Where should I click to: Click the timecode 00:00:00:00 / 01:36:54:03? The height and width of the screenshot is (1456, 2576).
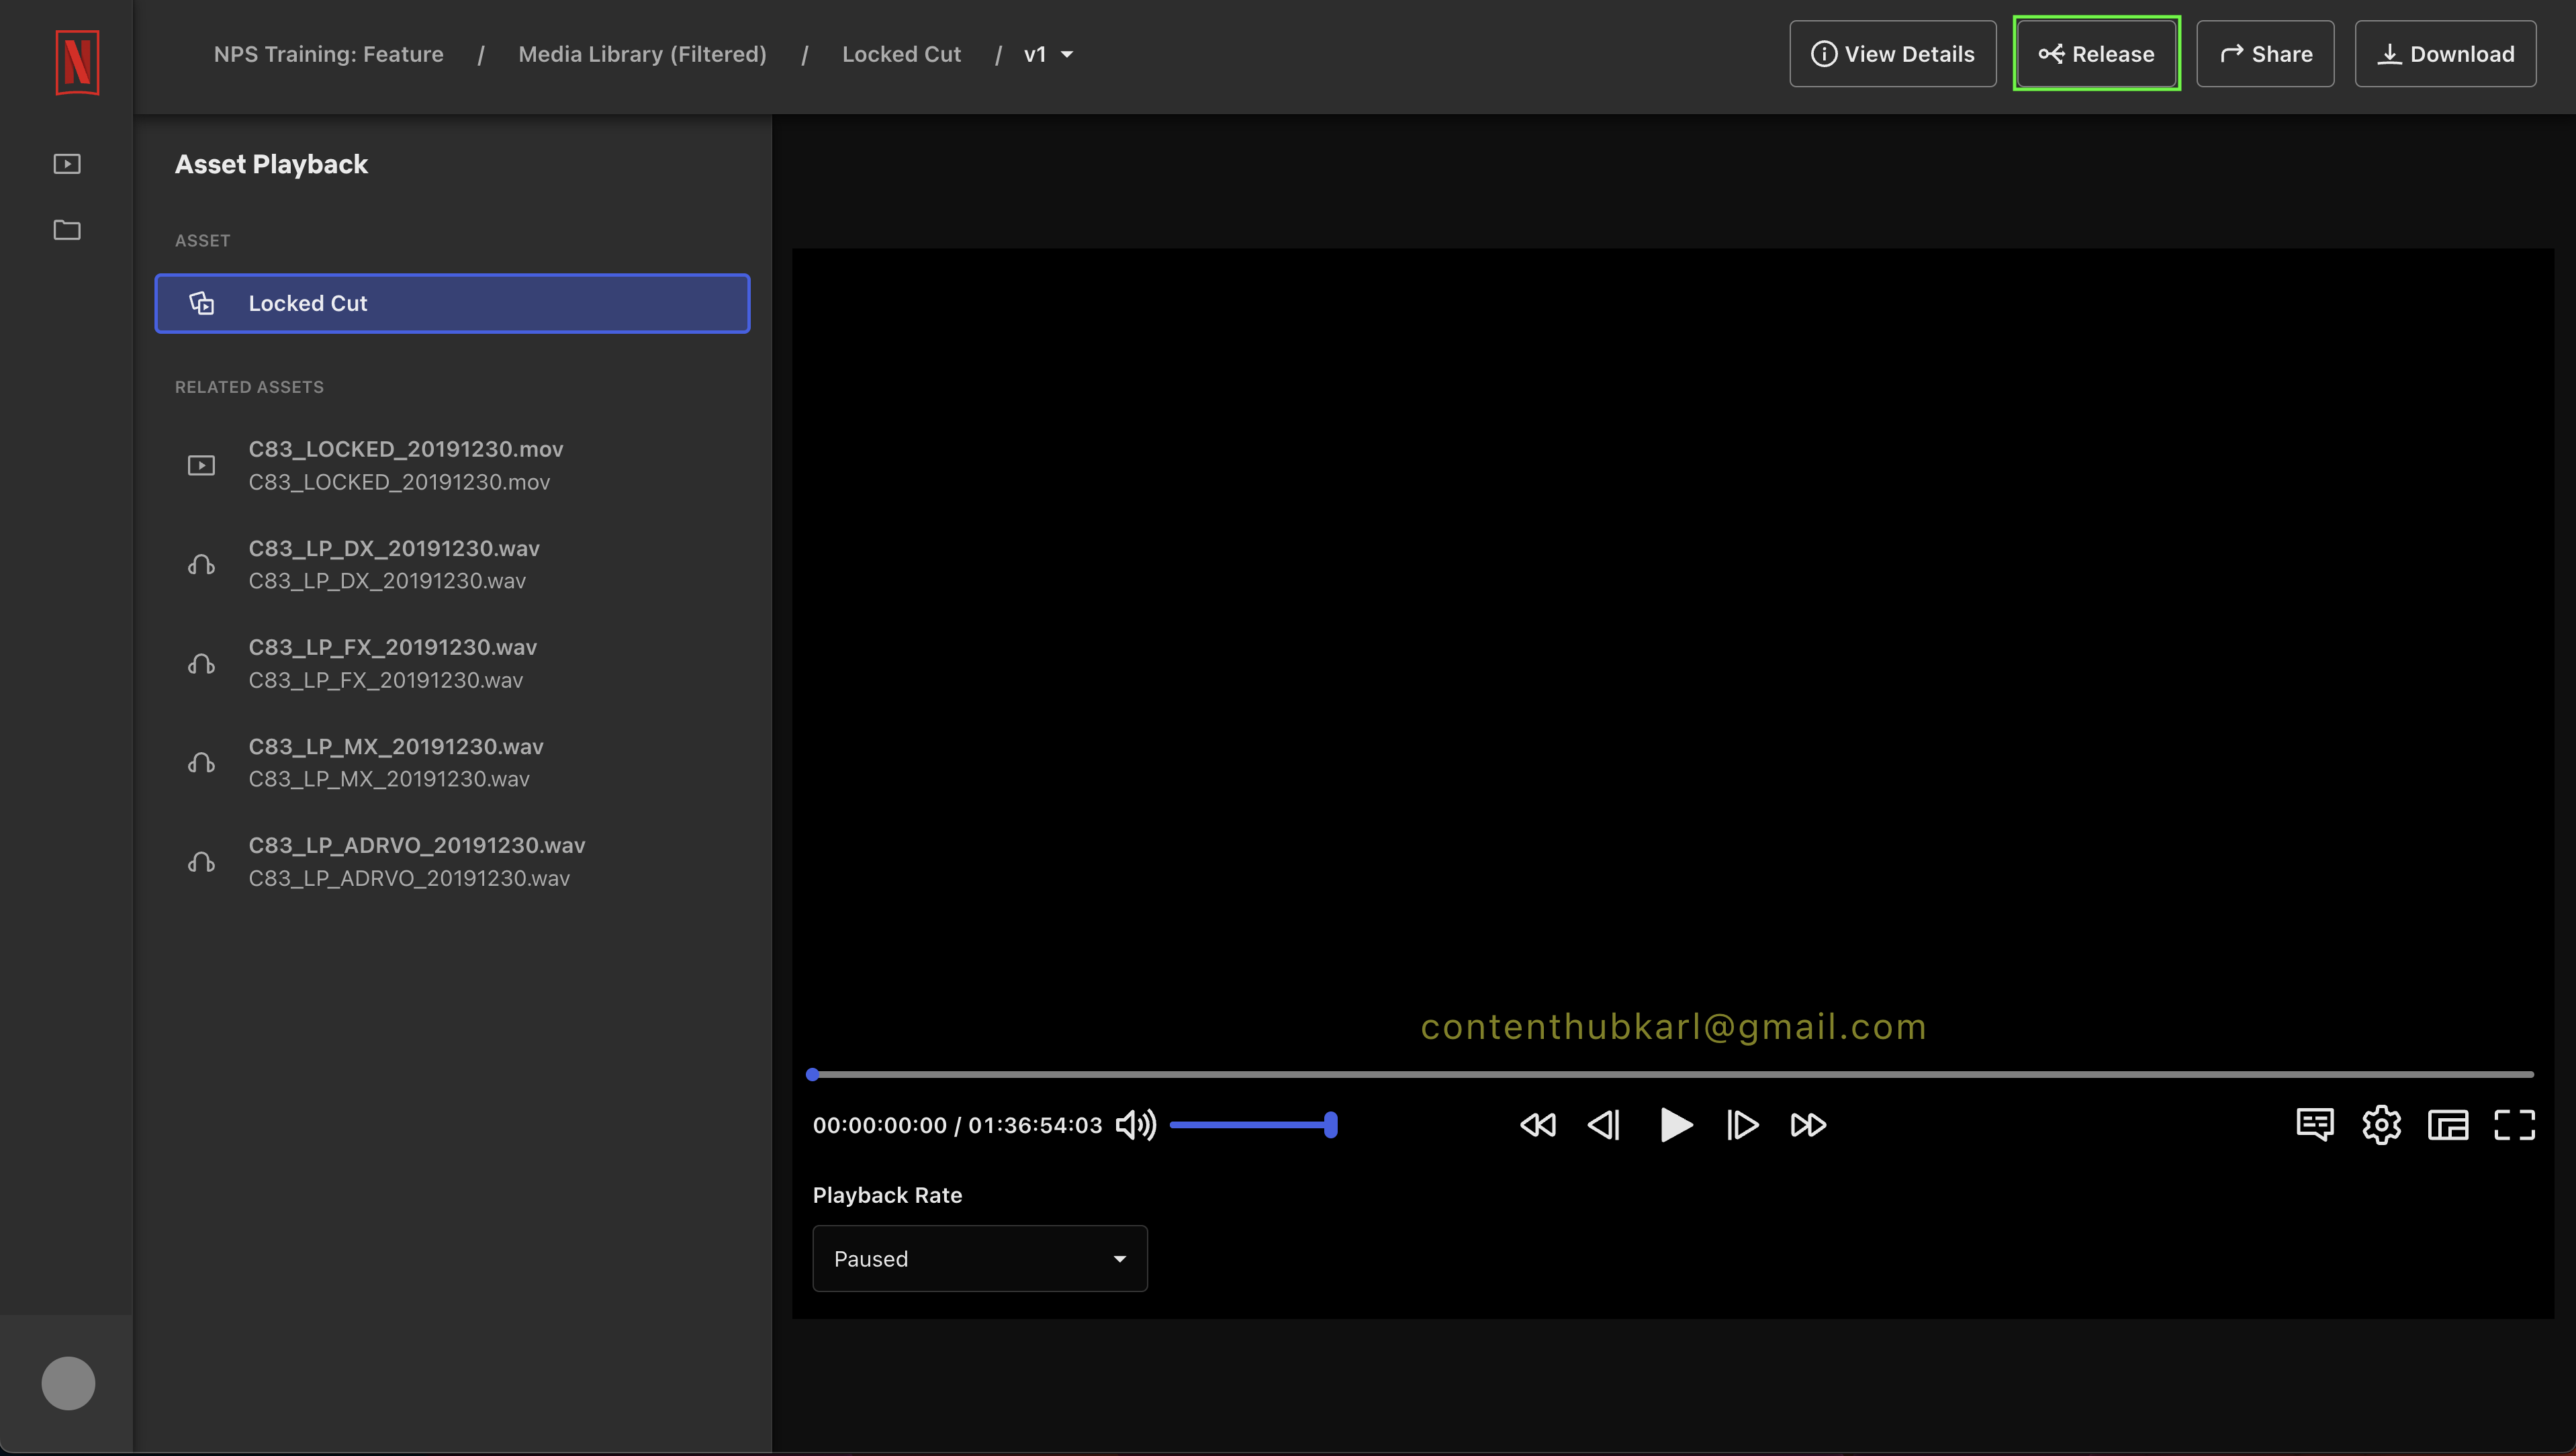coord(957,1125)
